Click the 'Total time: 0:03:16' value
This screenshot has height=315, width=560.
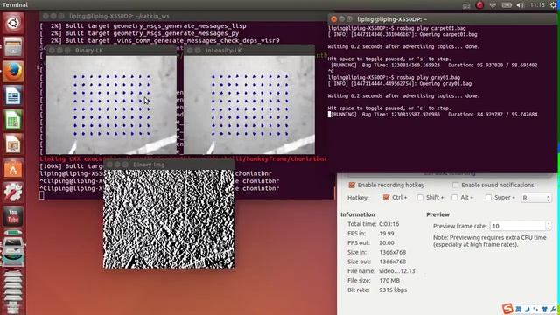click(x=388, y=224)
